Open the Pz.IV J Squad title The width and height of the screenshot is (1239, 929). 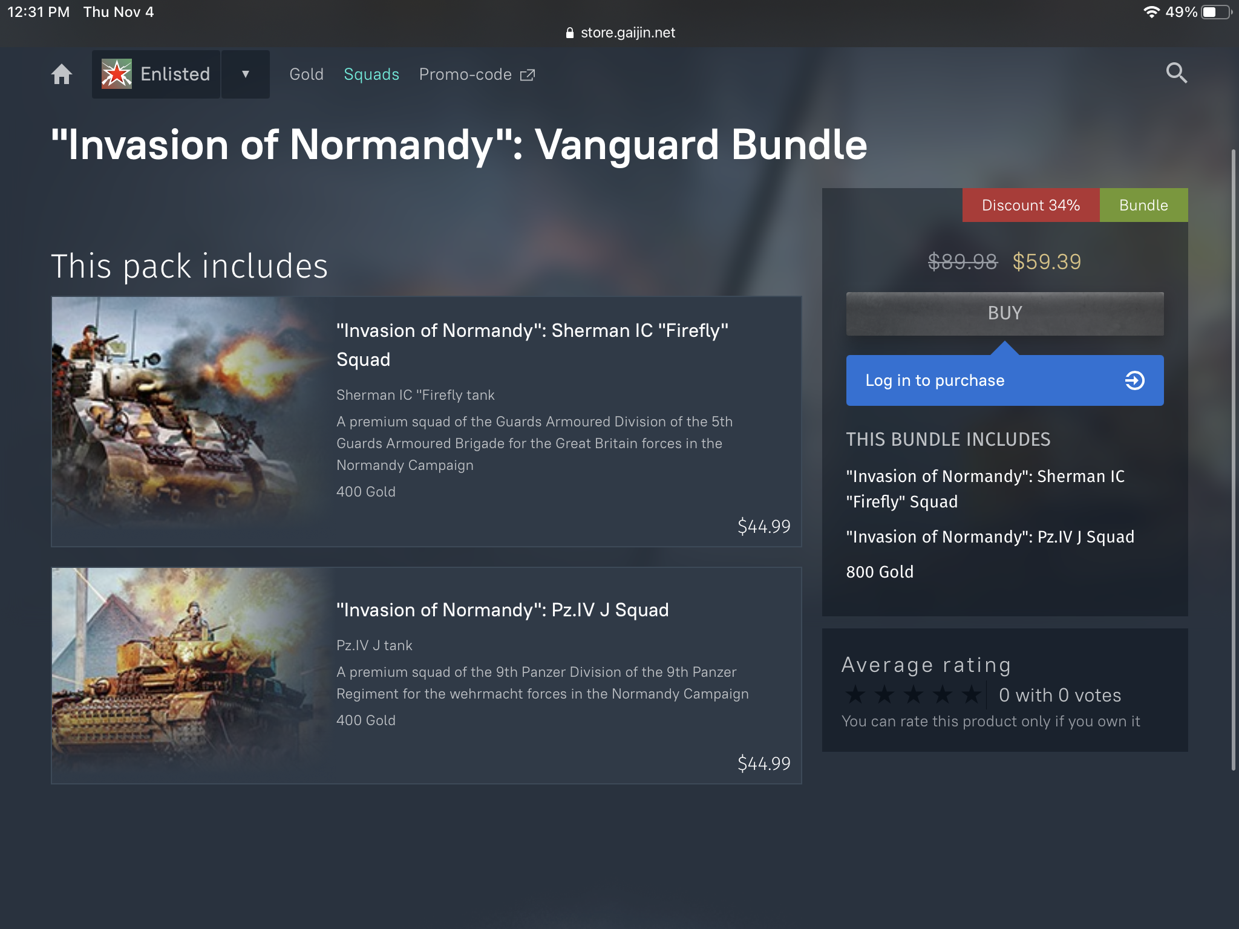(x=502, y=610)
